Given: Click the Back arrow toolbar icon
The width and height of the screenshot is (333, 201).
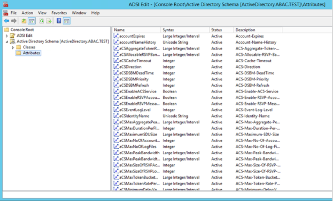Looking at the screenshot, I should point(7,21).
